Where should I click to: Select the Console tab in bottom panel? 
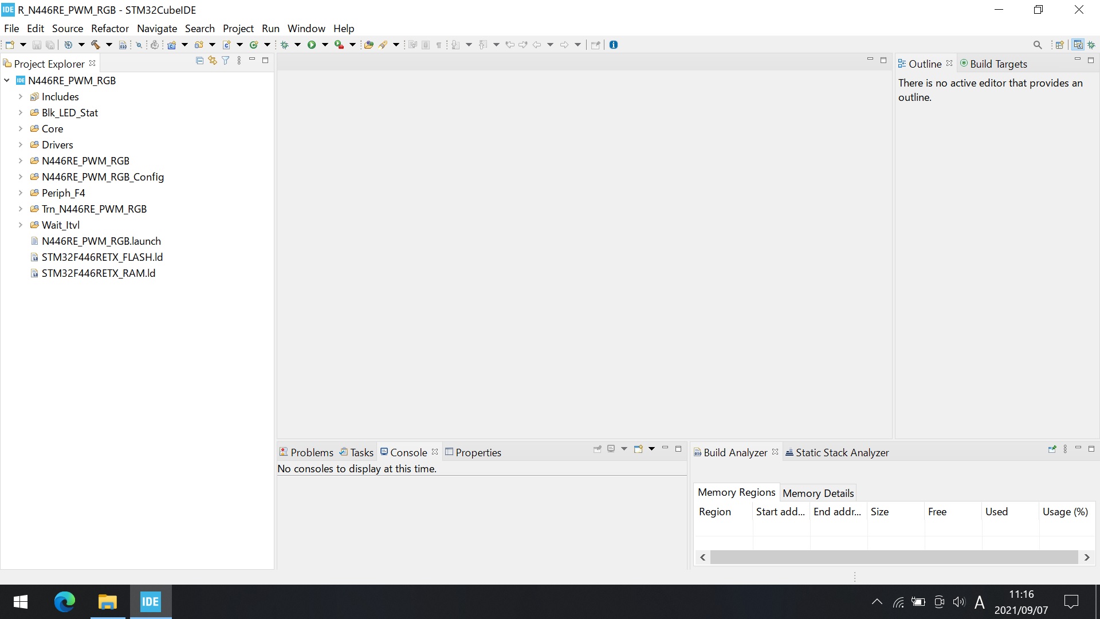[x=408, y=452]
